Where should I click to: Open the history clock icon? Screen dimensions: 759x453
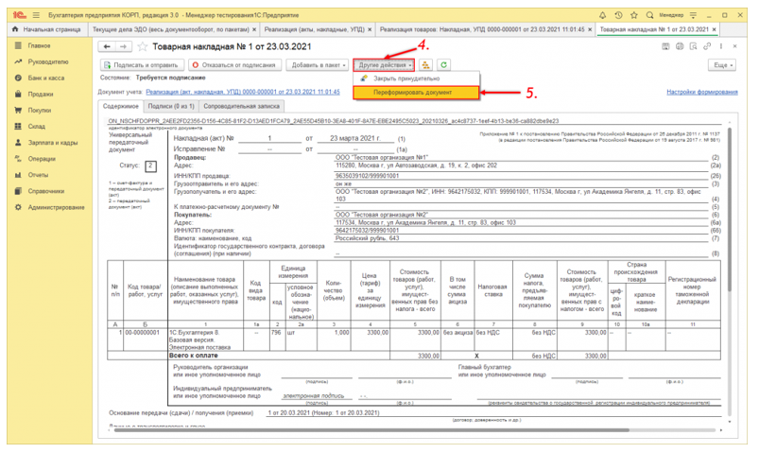[x=618, y=15]
